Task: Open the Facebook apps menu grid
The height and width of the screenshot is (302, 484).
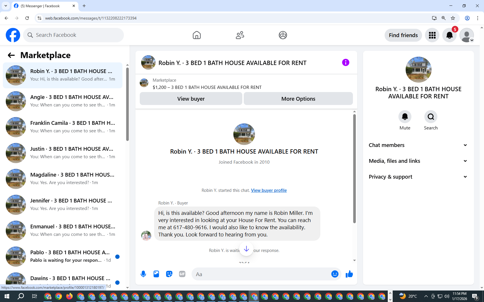Action: click(432, 35)
